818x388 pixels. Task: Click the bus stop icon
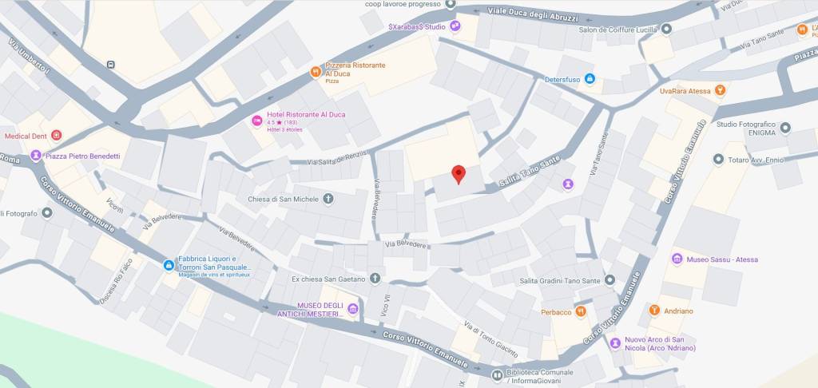click(110, 65)
